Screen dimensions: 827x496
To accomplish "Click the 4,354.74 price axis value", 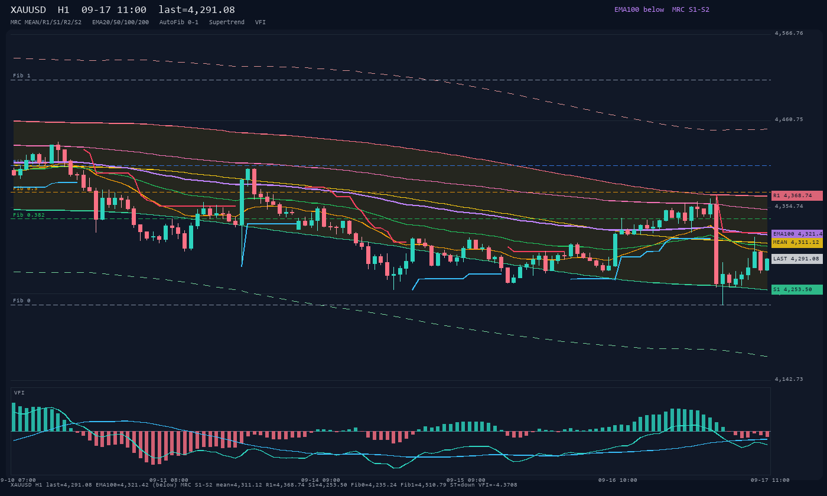I will pos(789,206).
